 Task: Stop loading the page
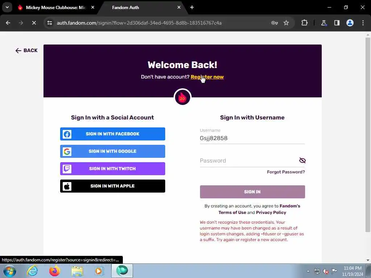pos(34,23)
